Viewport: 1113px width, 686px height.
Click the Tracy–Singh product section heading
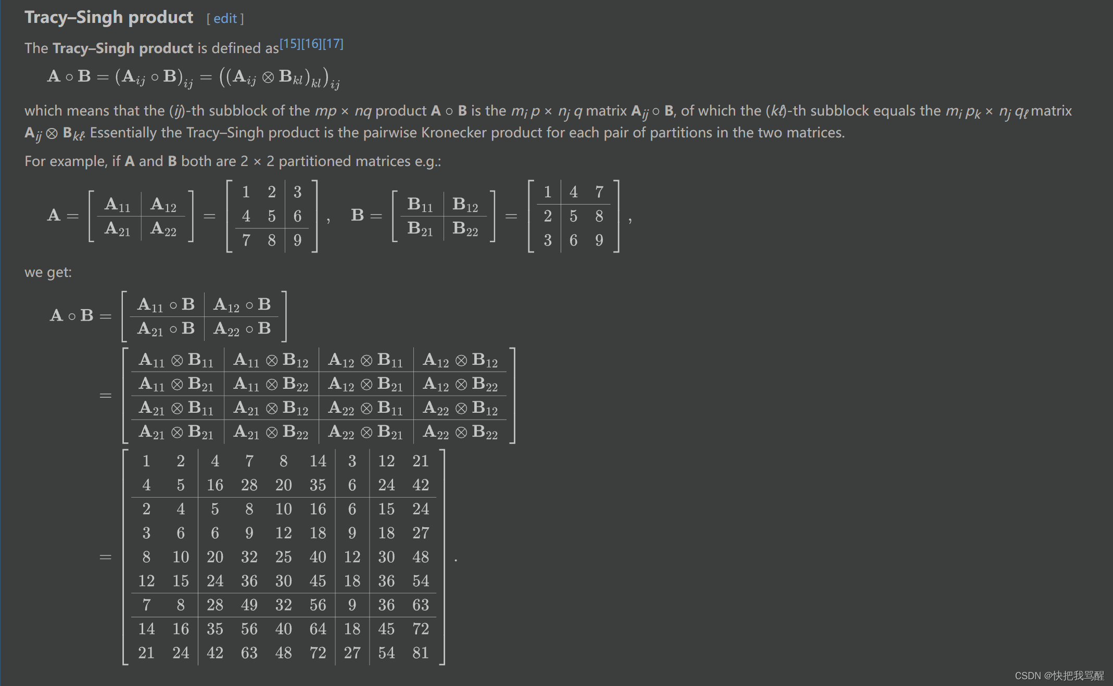coord(109,17)
